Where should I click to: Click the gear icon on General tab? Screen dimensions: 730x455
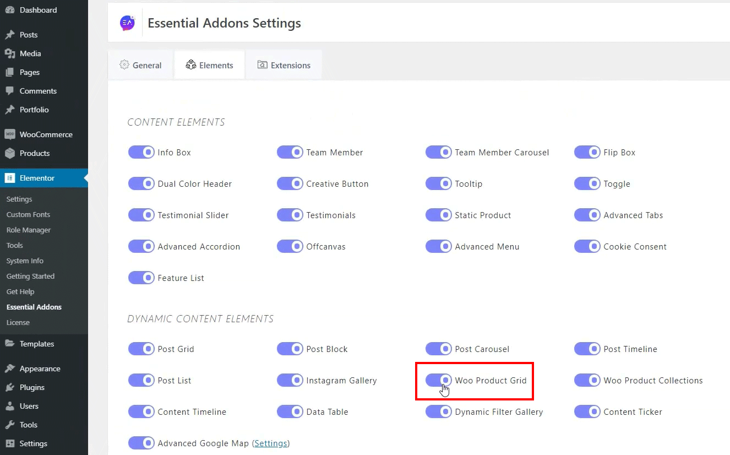pyautogui.click(x=124, y=64)
